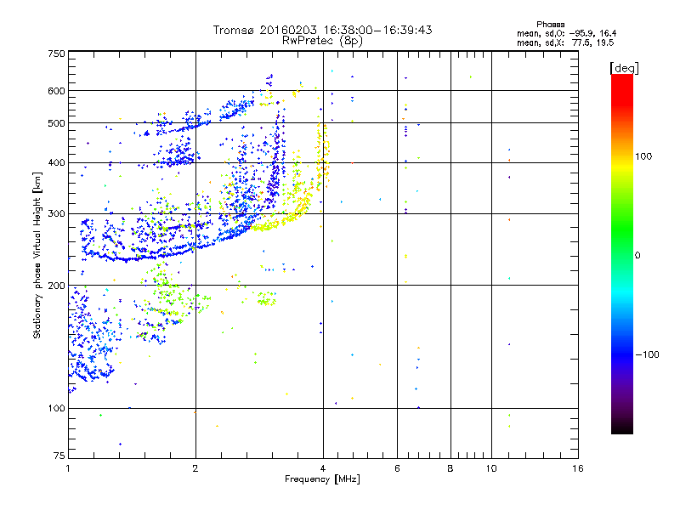The height and width of the screenshot is (510, 680).
Task: Click the phase colorbar gradient
Action: [x=622, y=254]
